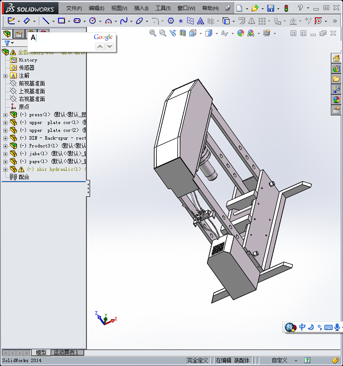This screenshot has width=343, height=366.
Task: Select the Circle sketch tool
Action: click(x=93, y=21)
